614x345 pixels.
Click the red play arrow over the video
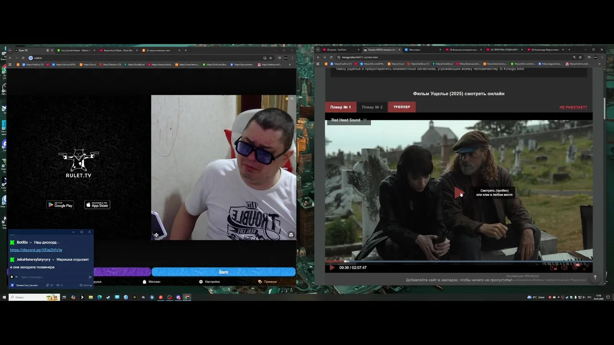point(459,193)
